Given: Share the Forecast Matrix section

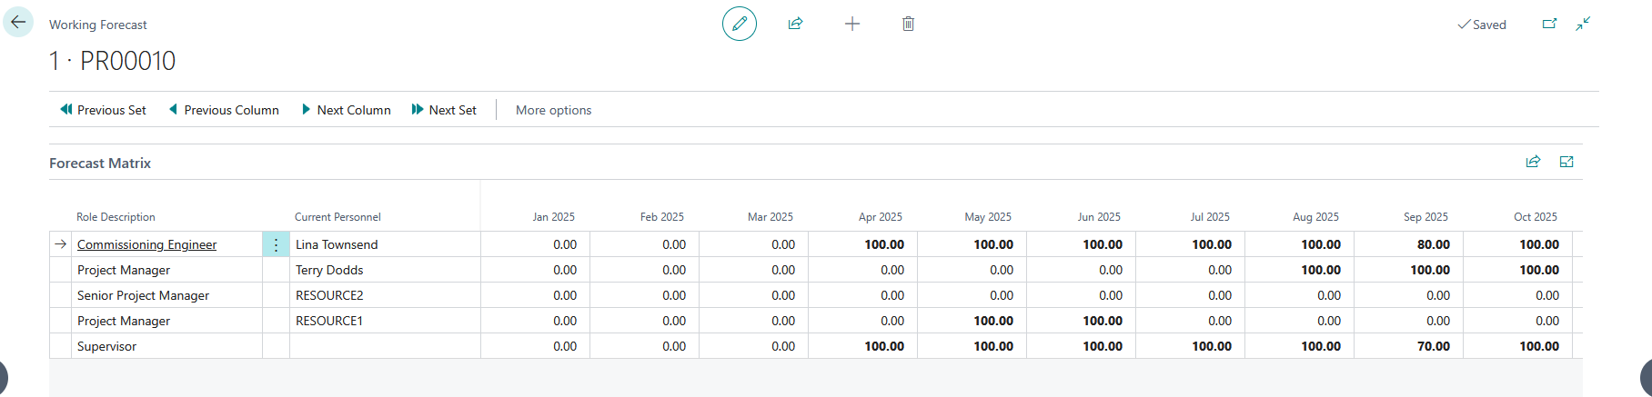Looking at the screenshot, I should [x=1533, y=162].
